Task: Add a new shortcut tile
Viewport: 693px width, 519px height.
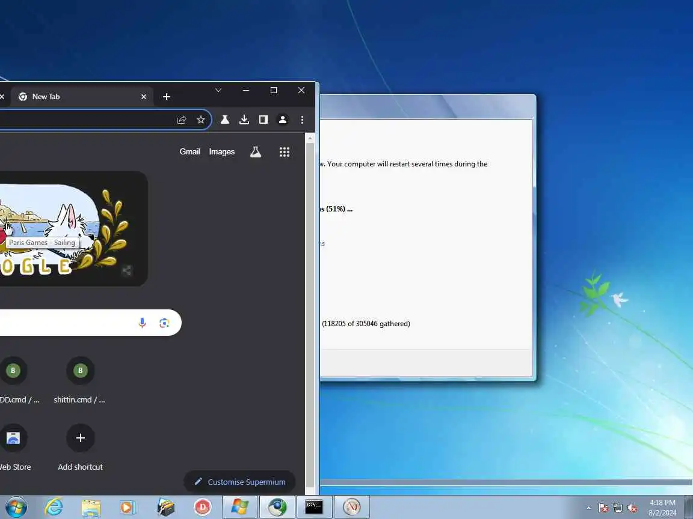Action: point(80,447)
